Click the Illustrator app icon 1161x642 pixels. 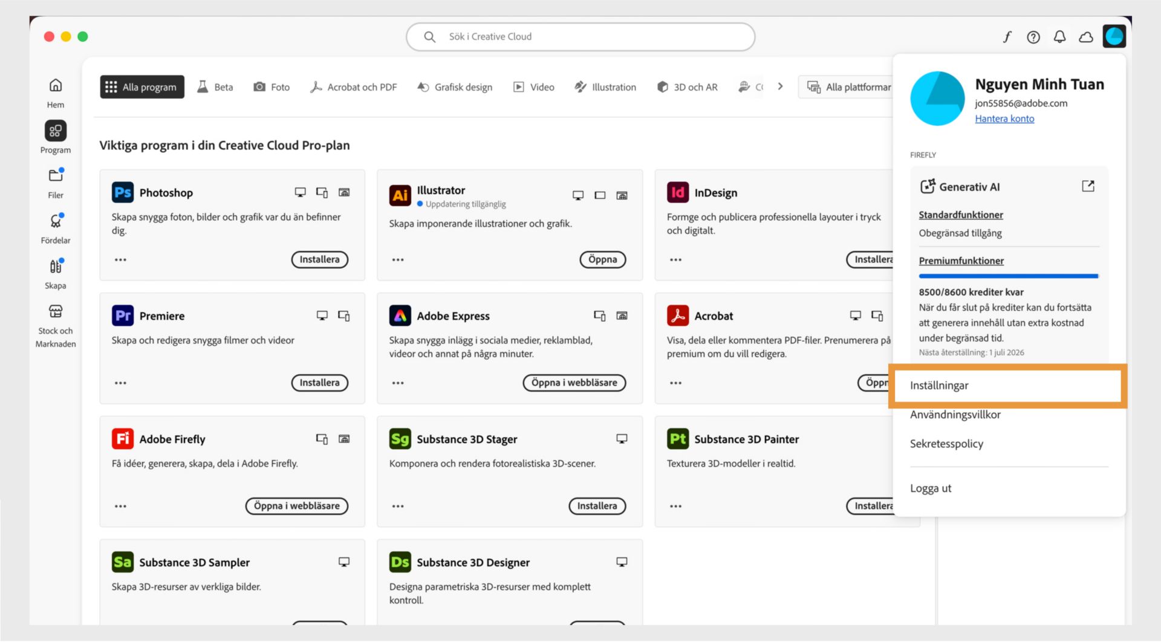tap(400, 195)
